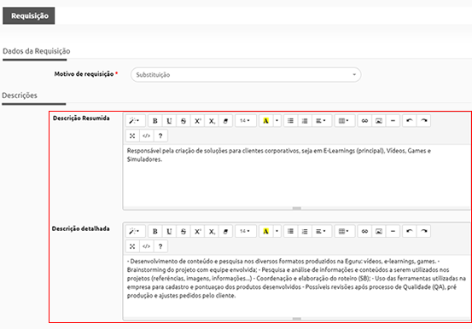Toggle unordered list in Descrição detalhada toolbar
Image resolution: width=472 pixels, height=329 pixels.
(x=290, y=231)
